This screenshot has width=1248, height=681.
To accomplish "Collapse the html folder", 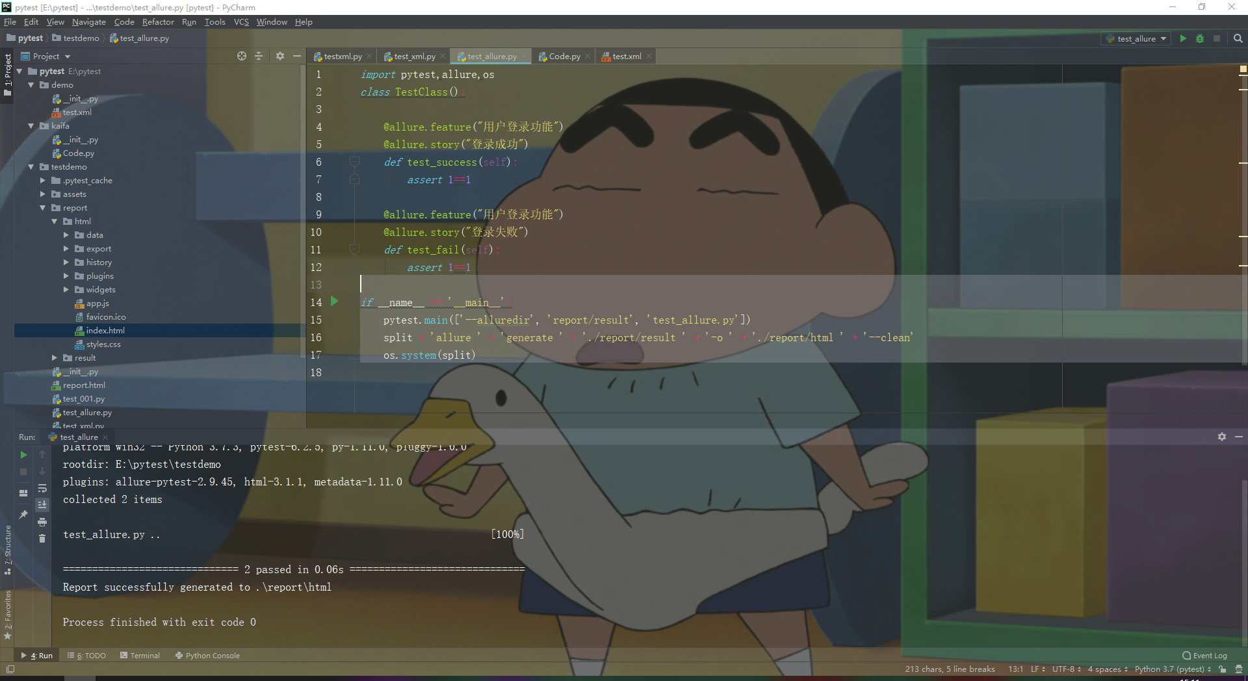I will 55,222.
